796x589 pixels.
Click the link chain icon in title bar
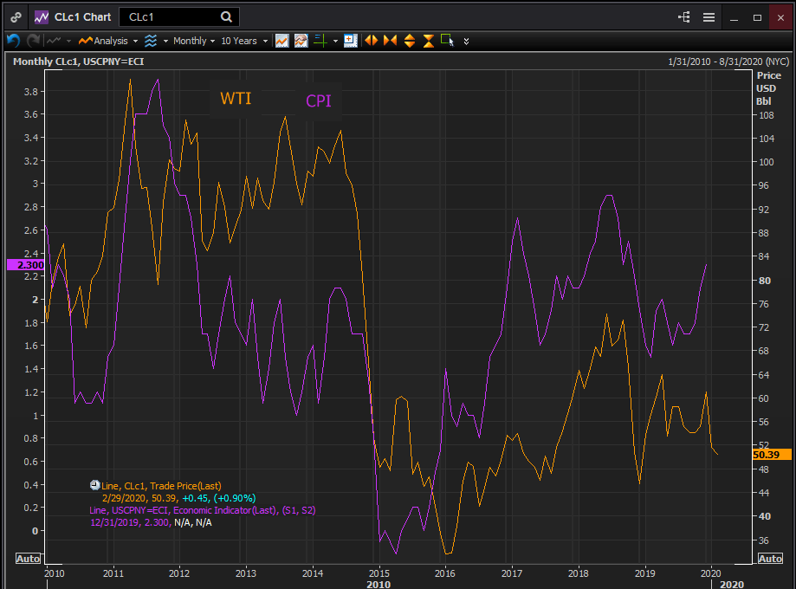(x=16, y=17)
